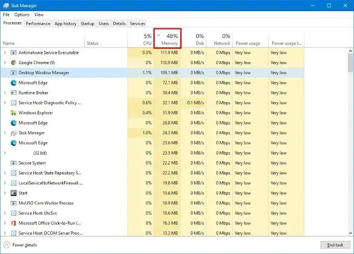Select the Secure System process name

pos(32,163)
